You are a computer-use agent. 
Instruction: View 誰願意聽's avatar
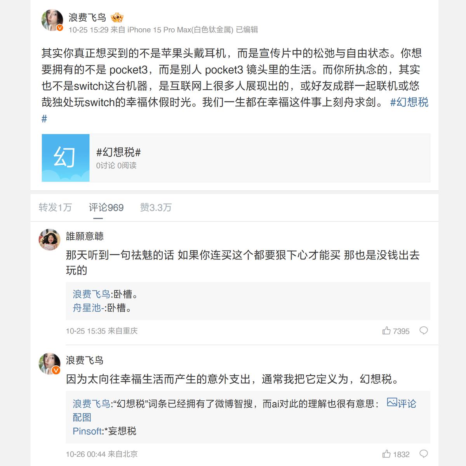[49, 240]
